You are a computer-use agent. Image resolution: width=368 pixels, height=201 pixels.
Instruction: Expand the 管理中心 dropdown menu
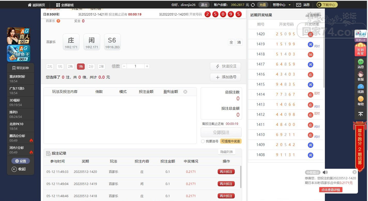click(x=281, y=5)
